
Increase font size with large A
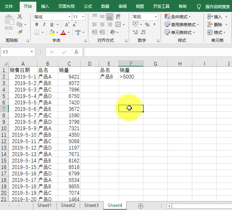pyautogui.click(x=67, y=24)
